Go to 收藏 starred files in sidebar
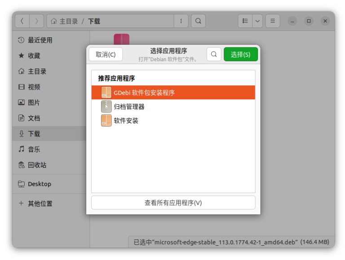The height and width of the screenshot is (260, 345). [x=34, y=56]
